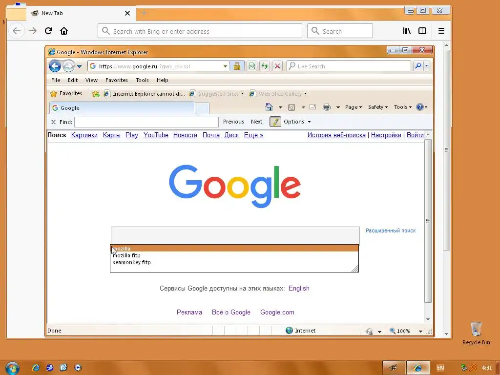Toggle Compatibility View icon in IE

pyautogui.click(x=252, y=66)
